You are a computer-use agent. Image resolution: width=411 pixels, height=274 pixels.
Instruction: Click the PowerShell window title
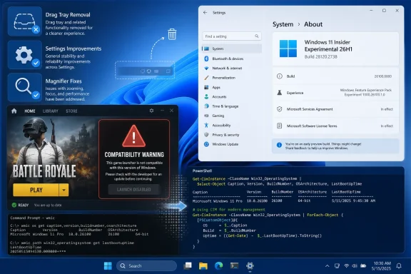pos(202,171)
